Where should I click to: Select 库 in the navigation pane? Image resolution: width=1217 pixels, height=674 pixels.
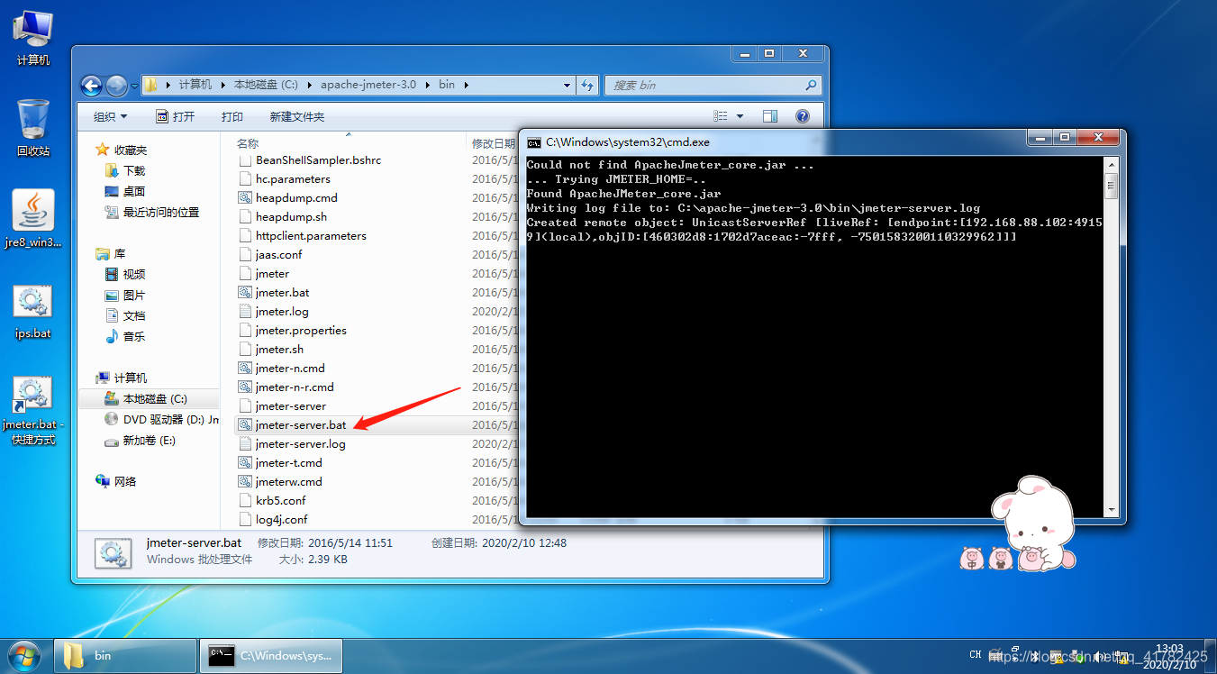pyautogui.click(x=112, y=254)
